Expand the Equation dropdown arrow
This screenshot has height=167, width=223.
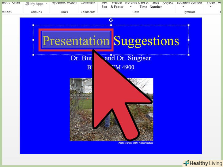click(183, 7)
